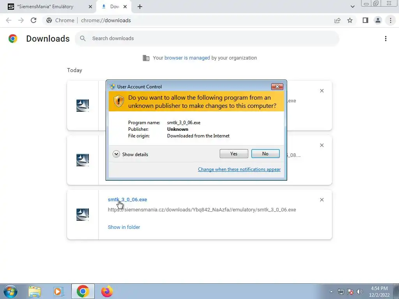Open network status tray icon
399x299 pixels.
click(341, 292)
